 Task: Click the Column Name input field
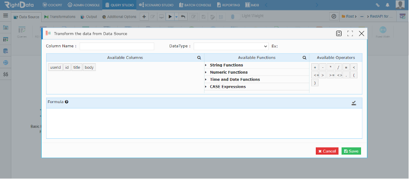(x=117, y=47)
